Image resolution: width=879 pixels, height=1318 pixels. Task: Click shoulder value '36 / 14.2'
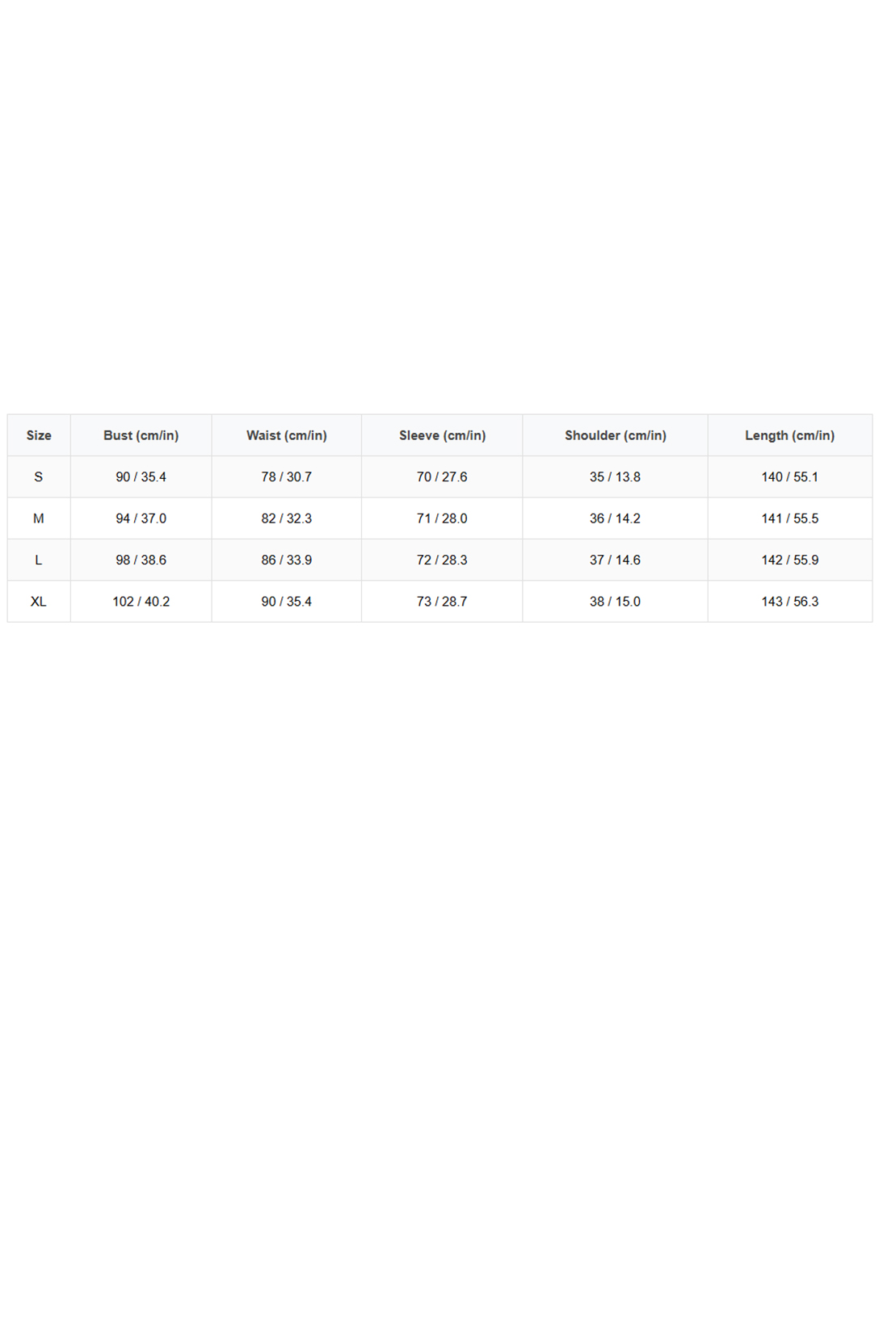[x=616, y=518]
